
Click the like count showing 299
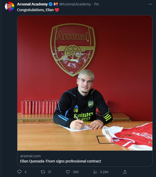[76, 172]
